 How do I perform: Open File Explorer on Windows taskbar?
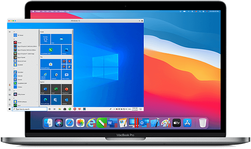point(60,109)
